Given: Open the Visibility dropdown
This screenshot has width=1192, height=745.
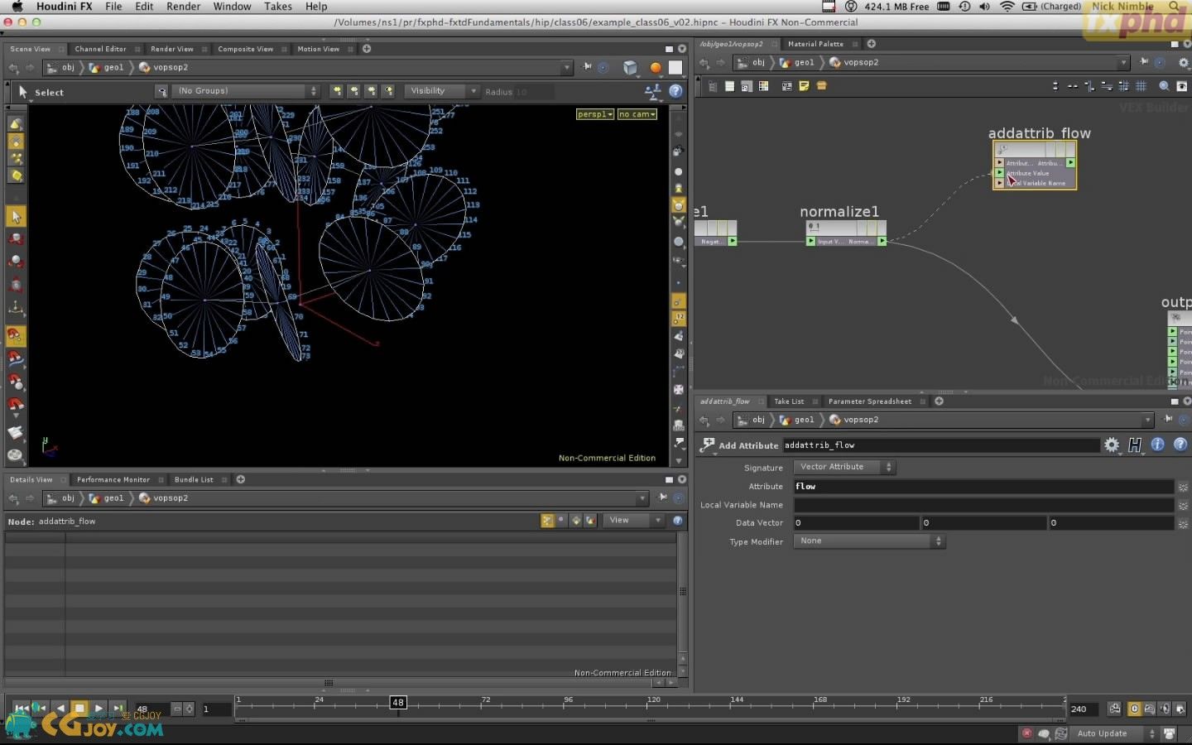Looking at the screenshot, I should pos(442,91).
